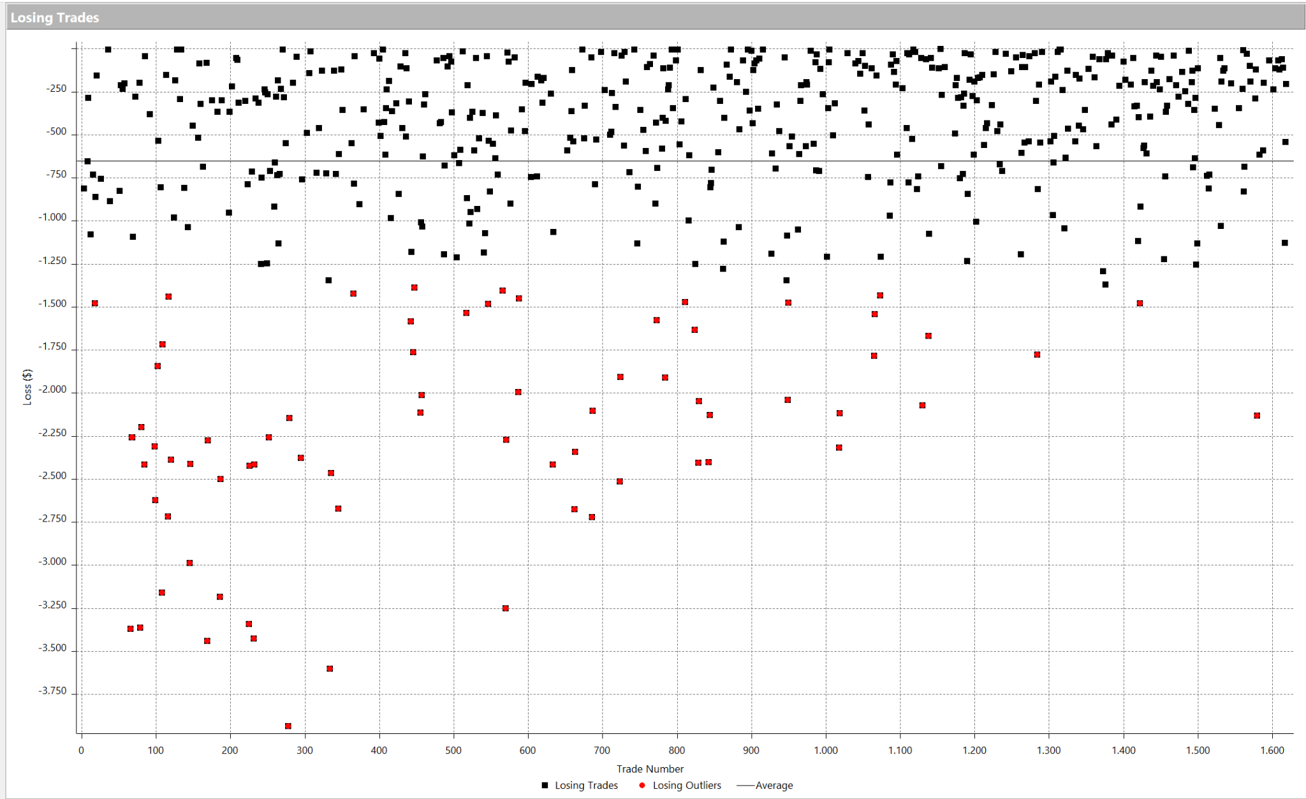
Task: Click the -750 y-axis tick label
Action: coord(56,175)
